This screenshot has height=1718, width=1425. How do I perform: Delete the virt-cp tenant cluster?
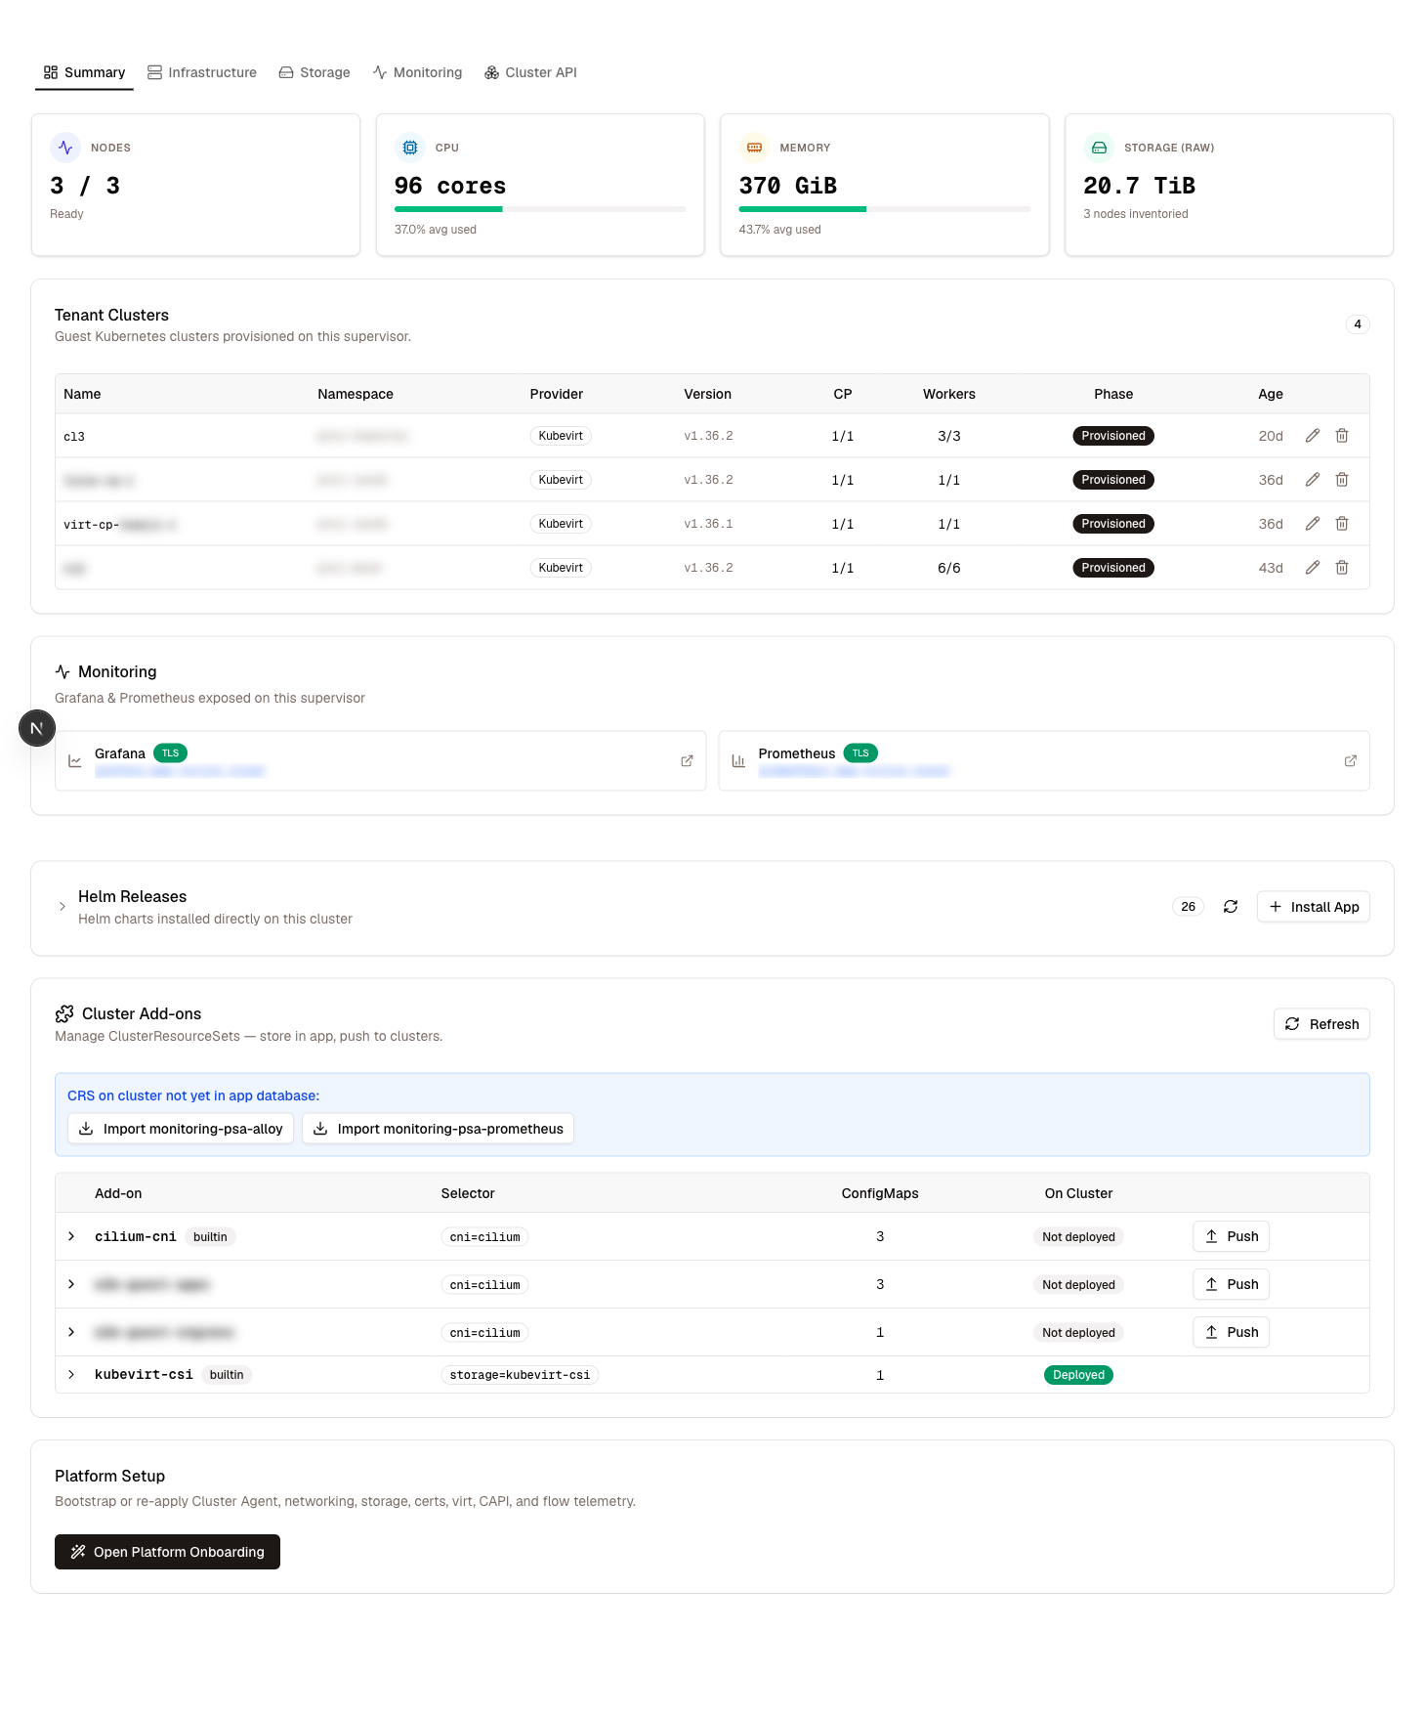1342,524
